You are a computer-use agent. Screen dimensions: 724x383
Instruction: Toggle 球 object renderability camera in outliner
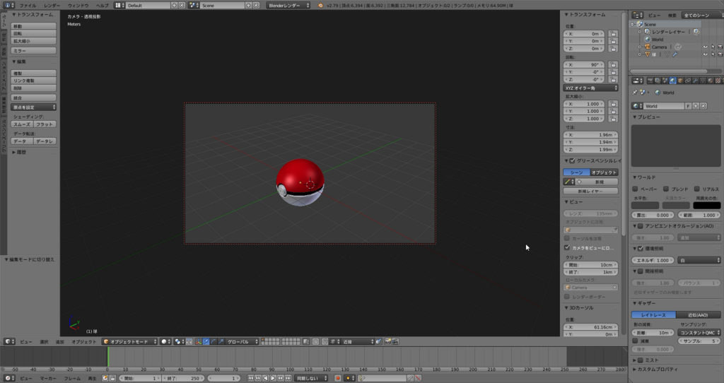tap(720, 54)
